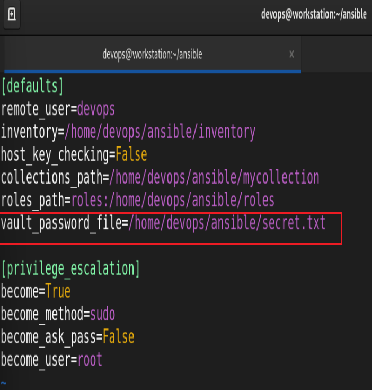Click the inventory key name
The width and height of the screenshot is (372, 390).
click(x=30, y=132)
